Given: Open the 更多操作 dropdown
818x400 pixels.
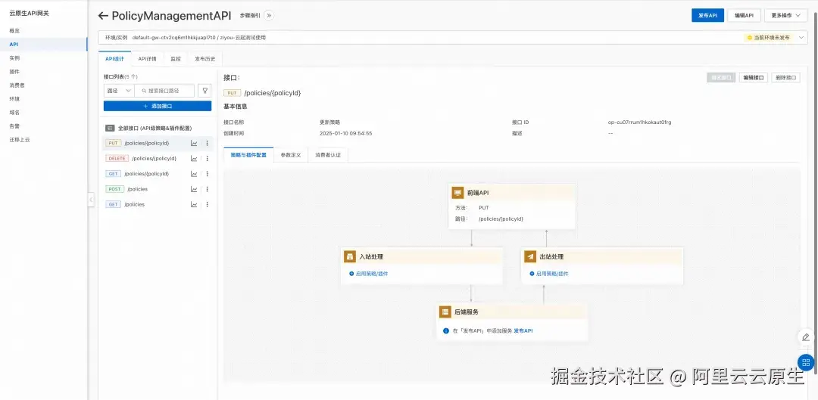Looking at the screenshot, I should point(785,16).
